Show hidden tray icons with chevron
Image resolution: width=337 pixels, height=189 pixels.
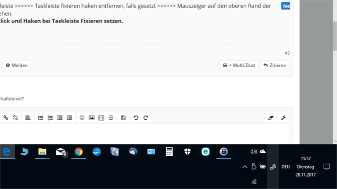[x=245, y=167]
